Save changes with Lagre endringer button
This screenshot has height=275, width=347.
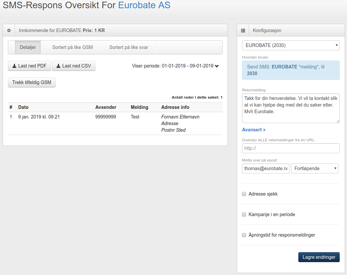click(319, 257)
